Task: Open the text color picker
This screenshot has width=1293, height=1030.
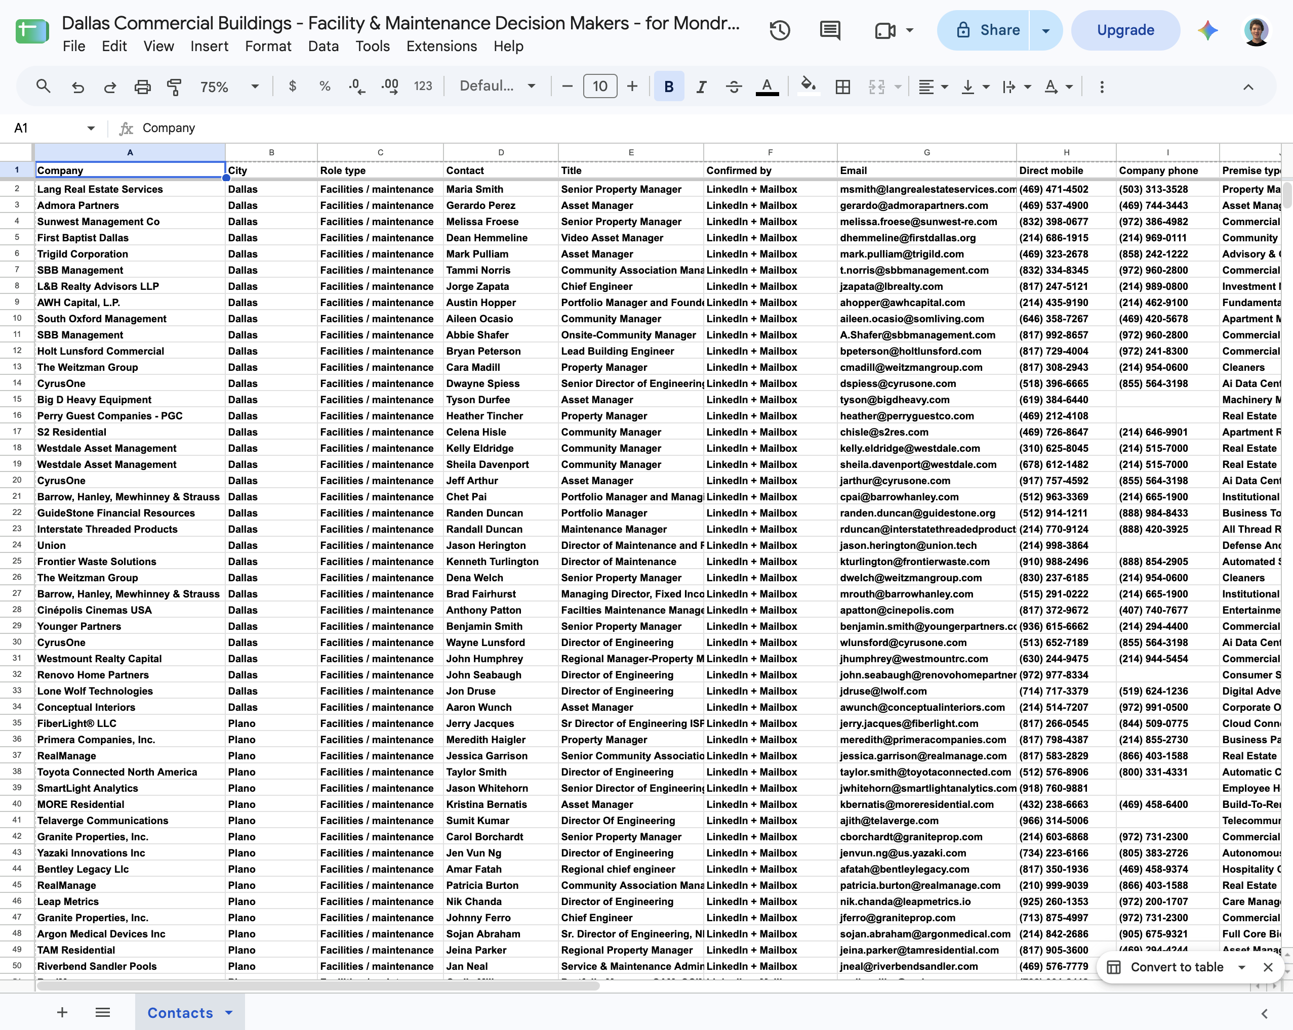Action: (767, 87)
